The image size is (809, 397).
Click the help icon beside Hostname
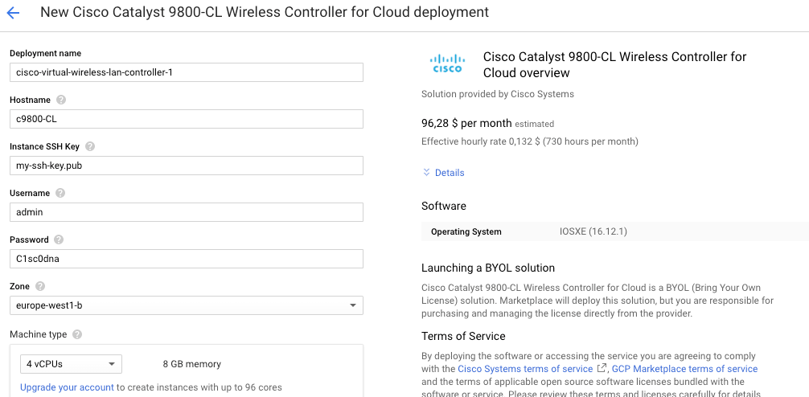[61, 100]
